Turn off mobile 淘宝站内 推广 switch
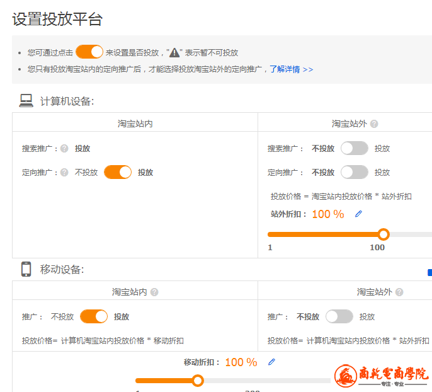This screenshot has height=392, width=432. [94, 316]
